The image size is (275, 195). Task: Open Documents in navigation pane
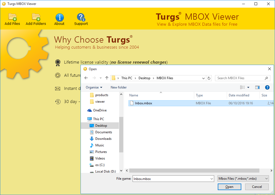(x=101, y=132)
